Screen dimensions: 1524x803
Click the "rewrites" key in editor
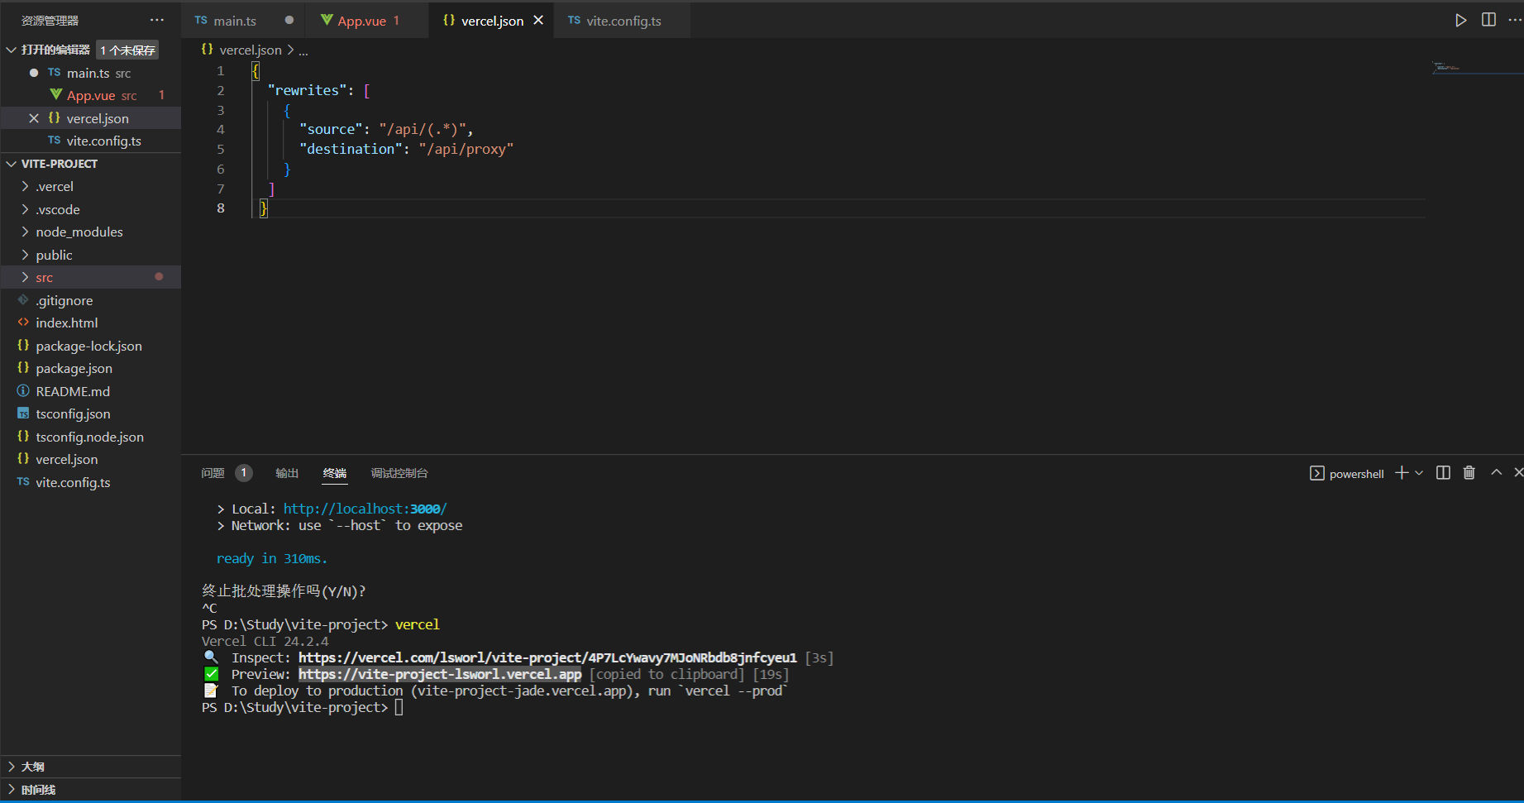[x=307, y=91]
